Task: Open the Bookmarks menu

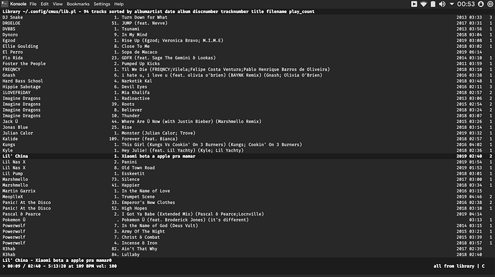Action: pos(78,4)
